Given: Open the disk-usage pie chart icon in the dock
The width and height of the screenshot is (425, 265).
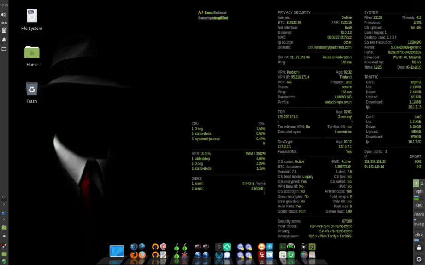Looking at the screenshot, I should tap(303, 256).
